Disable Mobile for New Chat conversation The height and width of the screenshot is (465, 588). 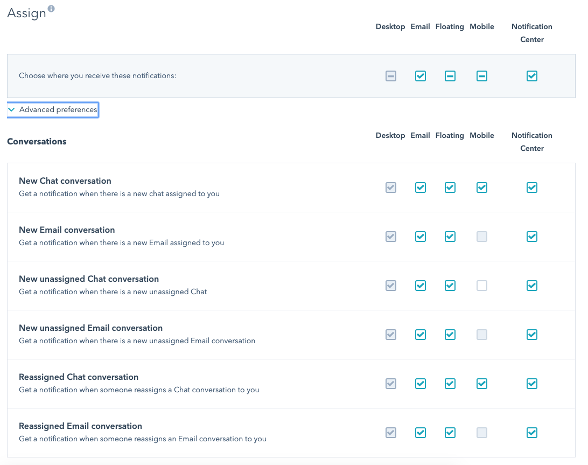point(482,188)
